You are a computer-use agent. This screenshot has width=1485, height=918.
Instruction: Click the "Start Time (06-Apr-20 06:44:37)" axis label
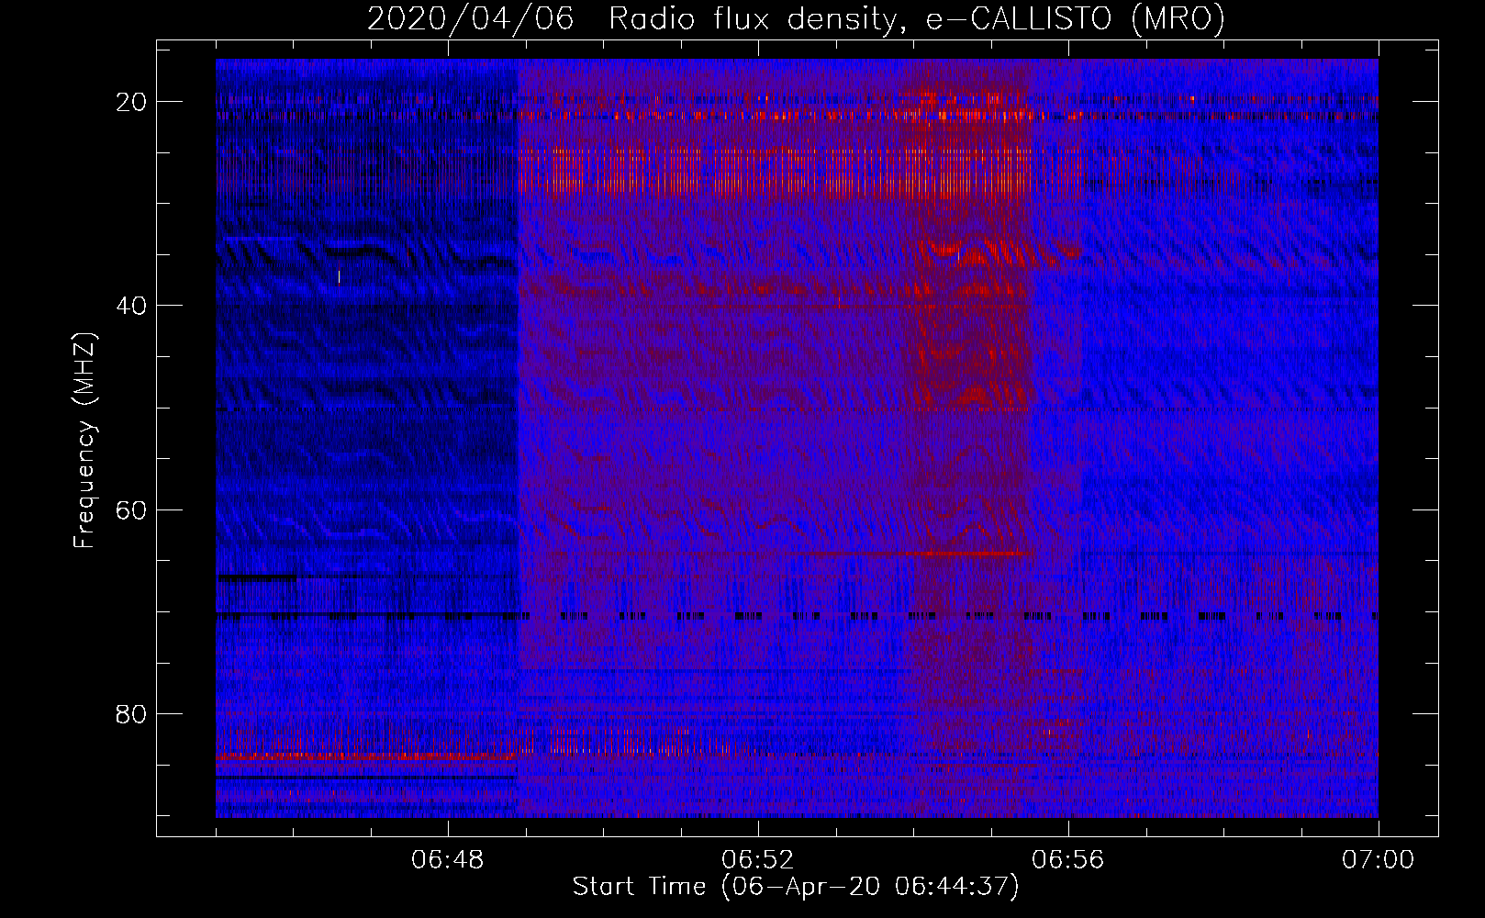796,887
